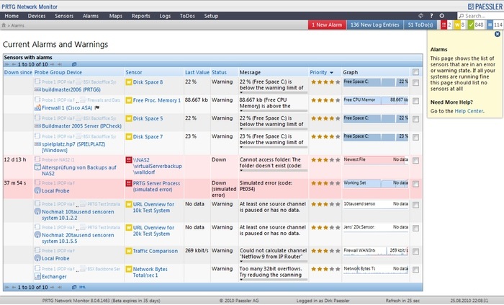This screenshot has height=305, width=504.
Task: Tick the checkbox for the \\NAS2 row
Action: (x=415, y=161)
